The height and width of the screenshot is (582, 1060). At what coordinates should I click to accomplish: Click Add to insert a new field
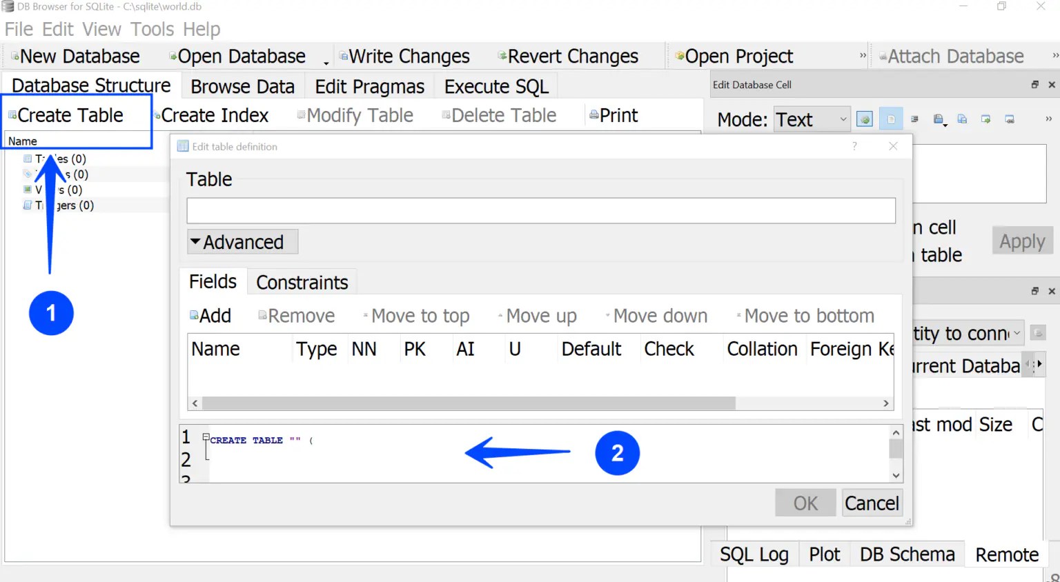click(x=209, y=315)
